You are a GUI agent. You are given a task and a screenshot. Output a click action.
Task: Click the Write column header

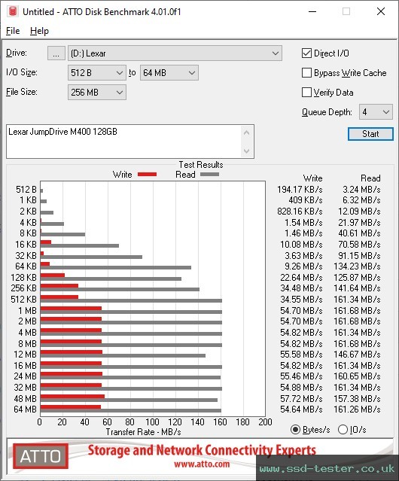pos(312,178)
